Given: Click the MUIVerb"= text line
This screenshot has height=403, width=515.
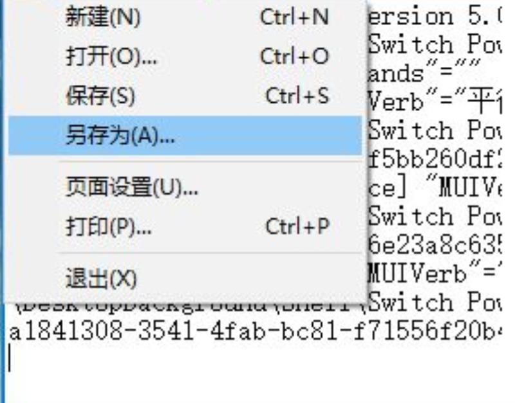Looking at the screenshot, I should pos(435,273).
